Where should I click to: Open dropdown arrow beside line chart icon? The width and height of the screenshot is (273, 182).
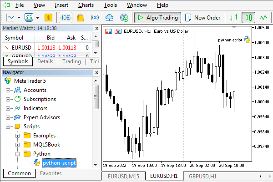(x=19, y=18)
